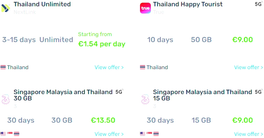
Task: Click the 5G badge on the 30 GB plan
Action: [x=119, y=92]
